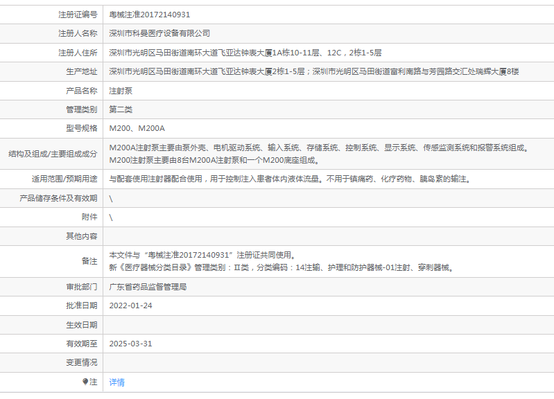Click the 产品储存条件及有效期 label
This screenshot has height=399, width=554.
[58, 198]
